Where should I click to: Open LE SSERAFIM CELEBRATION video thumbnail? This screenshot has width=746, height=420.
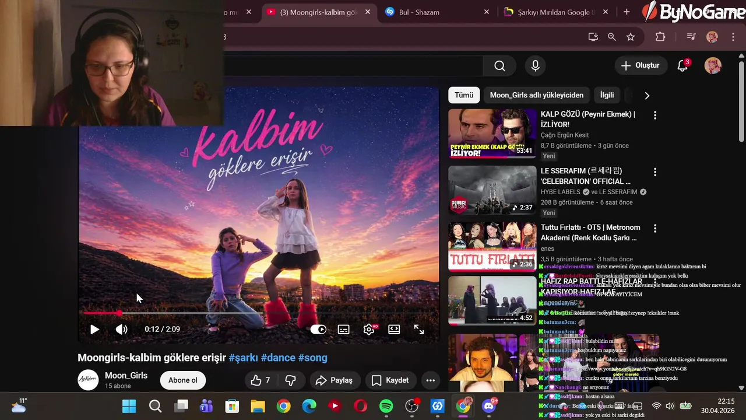coord(492,190)
